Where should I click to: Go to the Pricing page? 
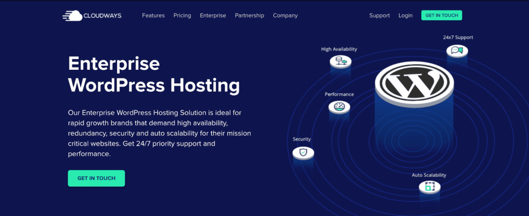point(182,16)
